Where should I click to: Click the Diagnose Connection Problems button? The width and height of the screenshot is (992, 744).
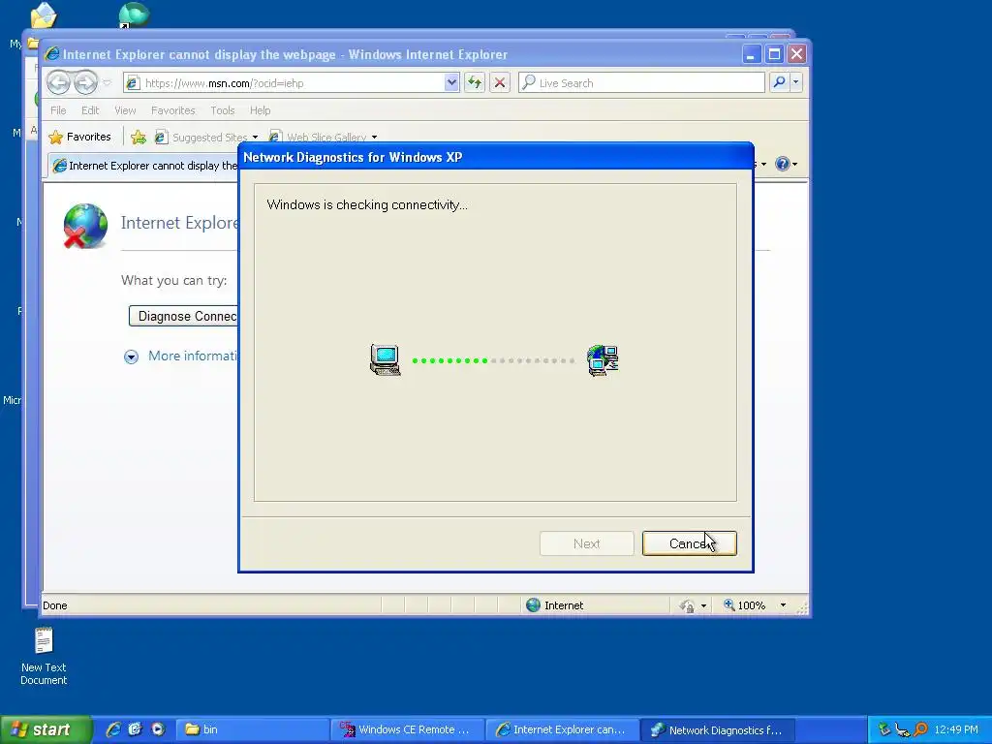[183, 317]
